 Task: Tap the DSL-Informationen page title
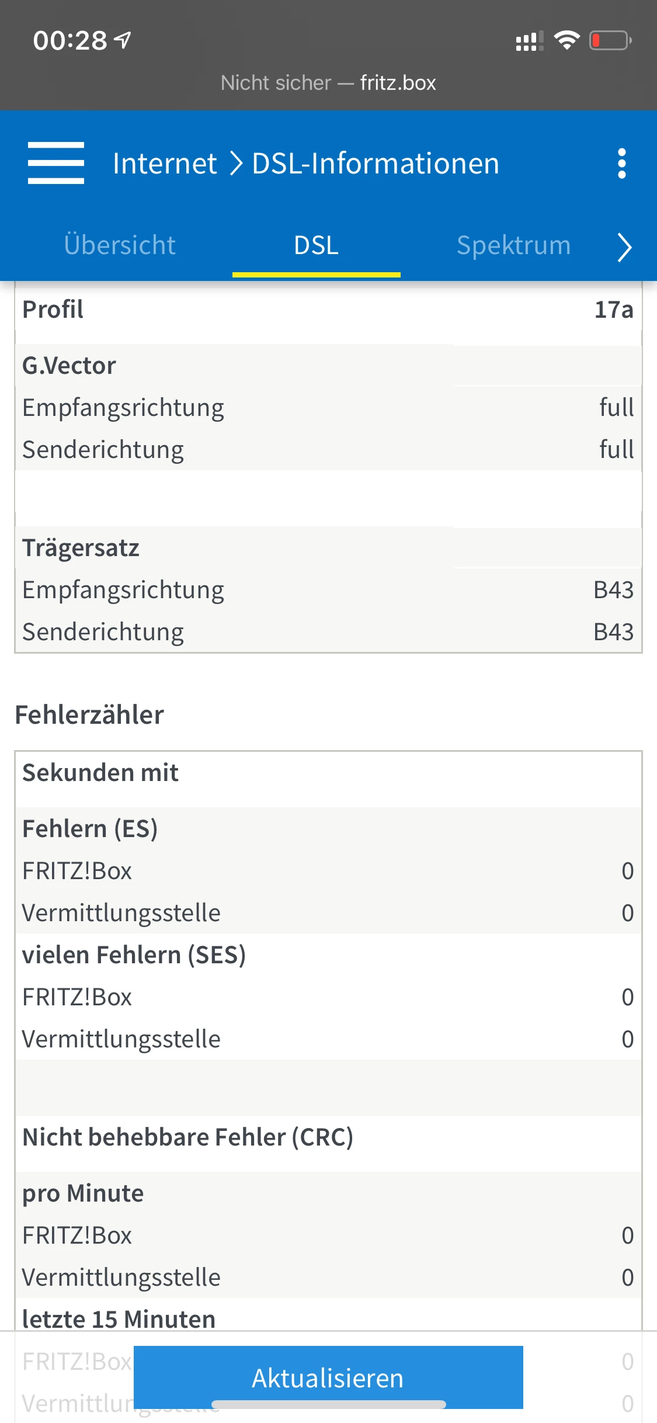376,163
